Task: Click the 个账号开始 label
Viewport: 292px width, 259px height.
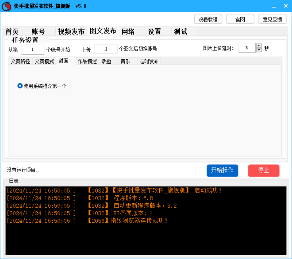Action: (x=58, y=50)
